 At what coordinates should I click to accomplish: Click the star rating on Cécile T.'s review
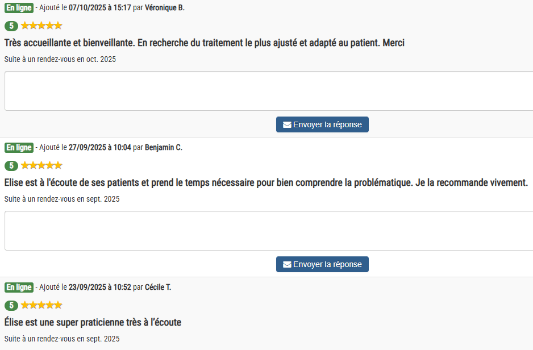click(x=41, y=305)
